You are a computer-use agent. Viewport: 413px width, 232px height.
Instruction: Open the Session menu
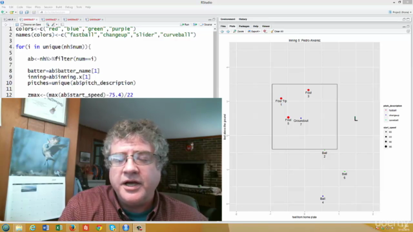pyautogui.click(x=48, y=7)
